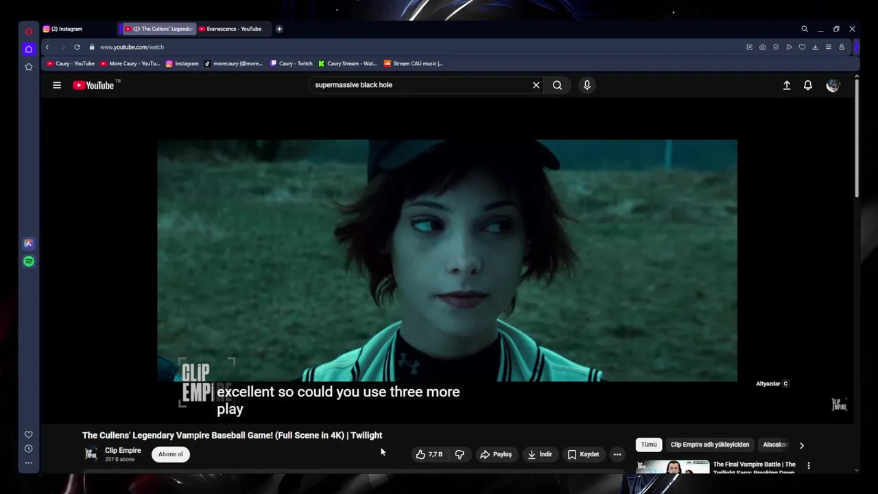Open the Opera account profile icon
The width and height of the screenshot is (878, 494).
pyautogui.click(x=842, y=47)
